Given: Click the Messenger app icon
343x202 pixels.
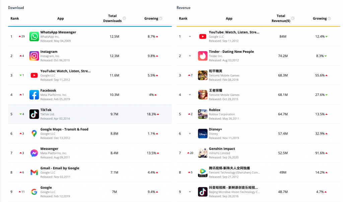Looking at the screenshot, I should coord(34,153).
